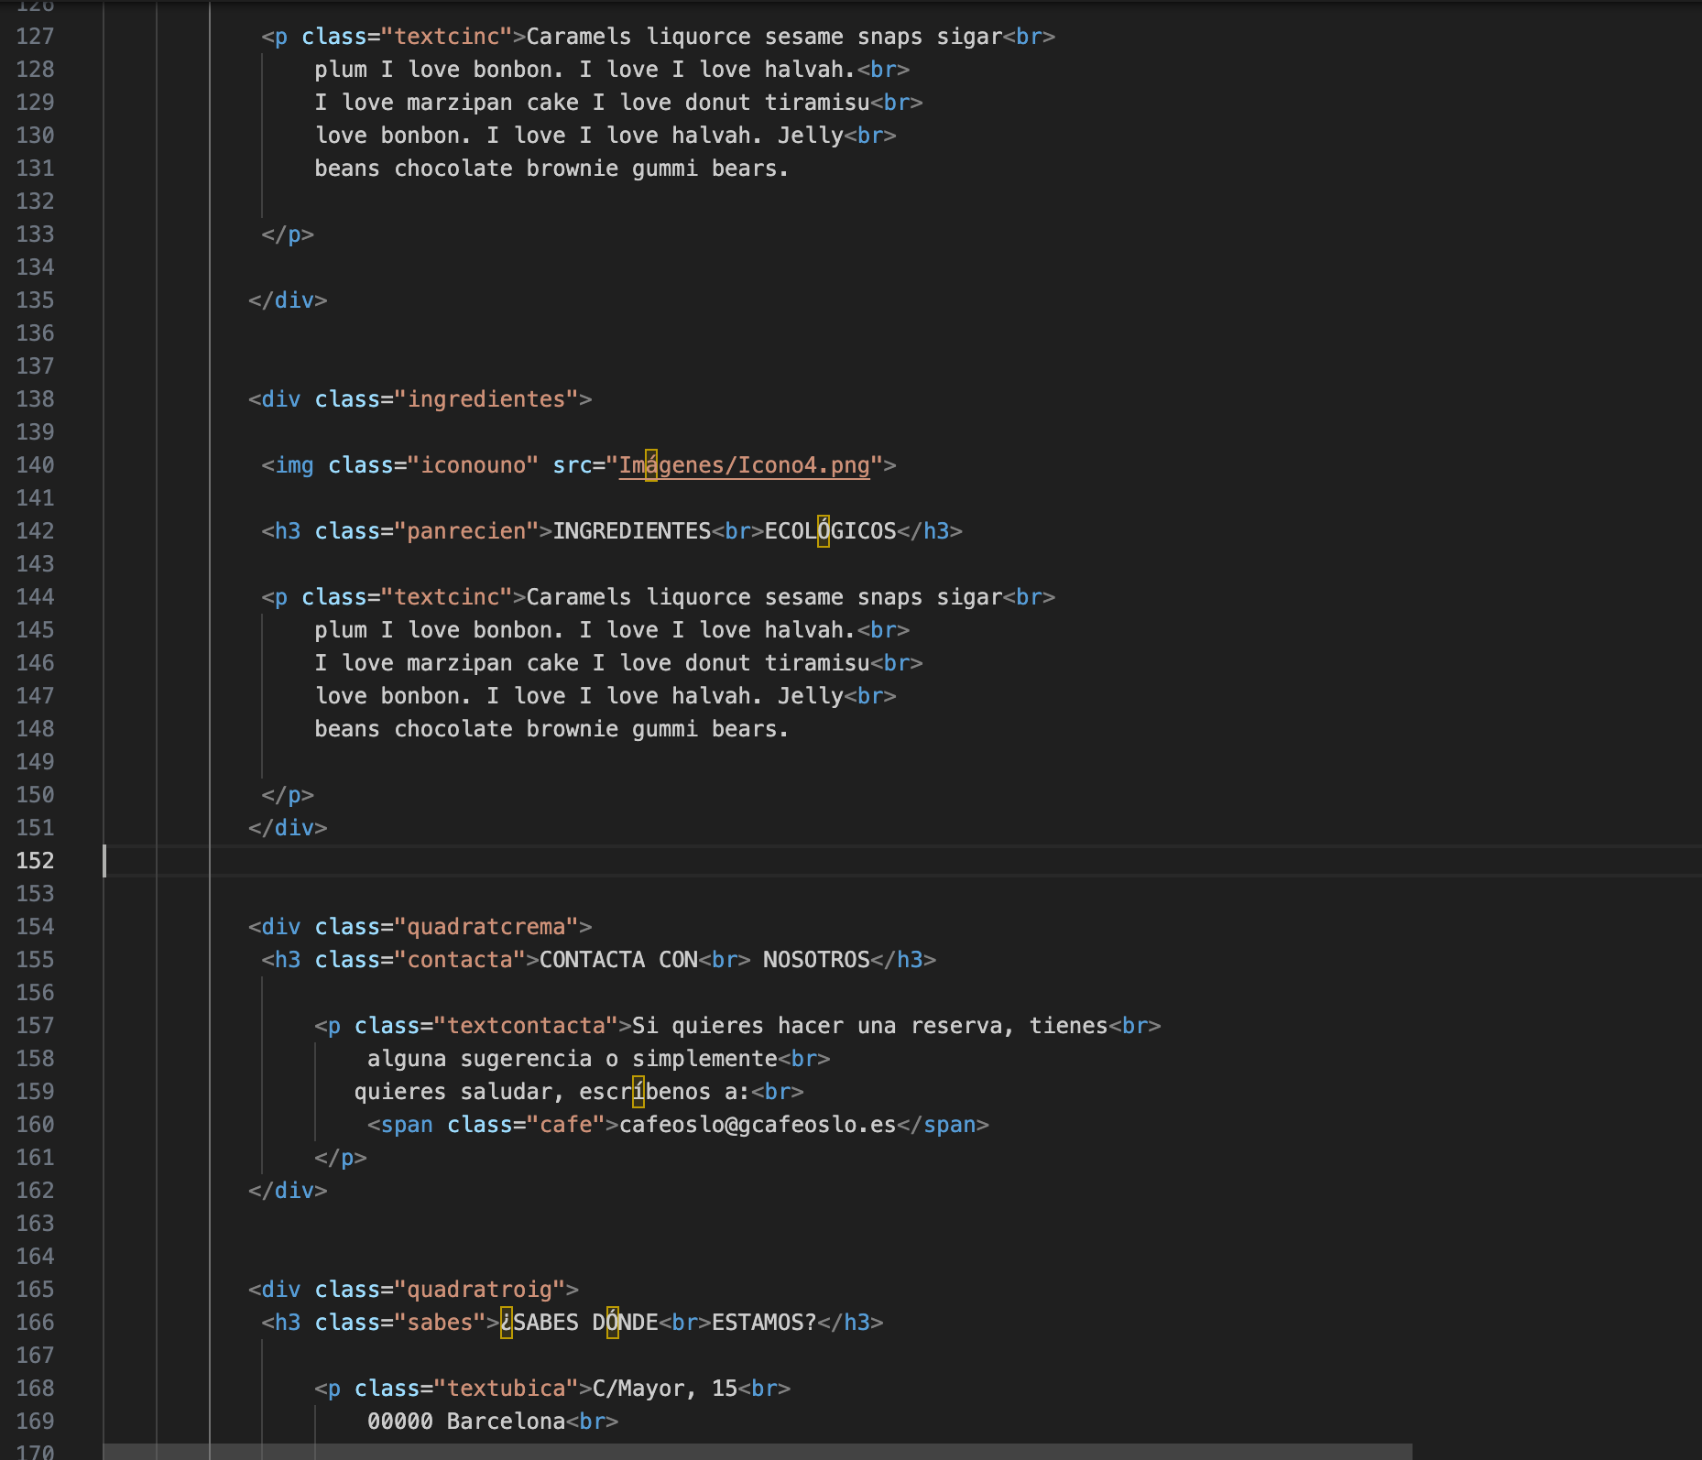Click "halvah. Jelly" on line 130
The image size is (1702, 1460).
[x=758, y=136]
